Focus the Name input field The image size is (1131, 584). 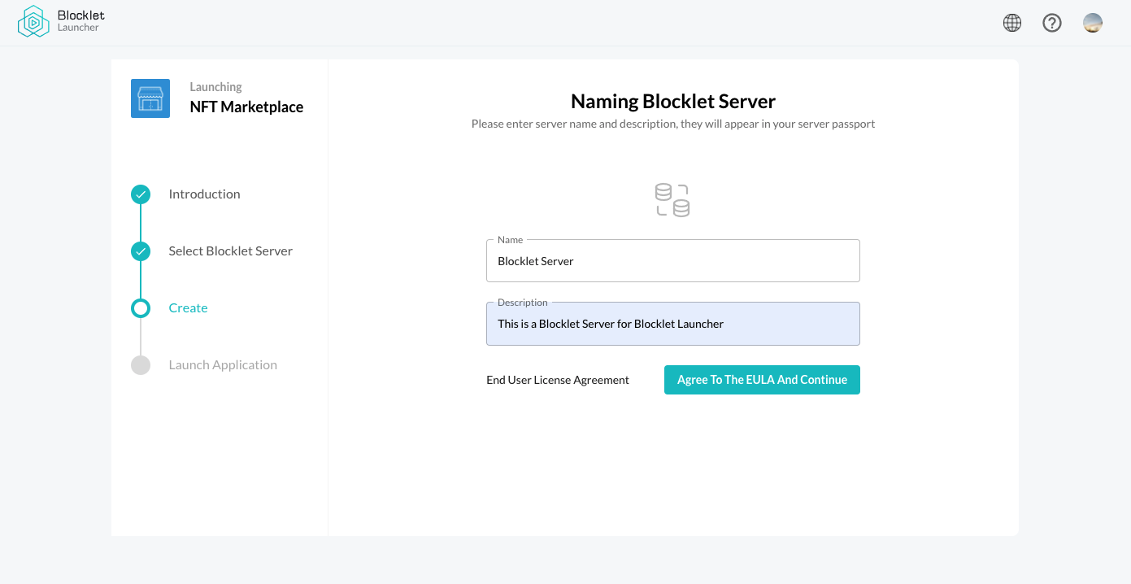click(x=672, y=261)
